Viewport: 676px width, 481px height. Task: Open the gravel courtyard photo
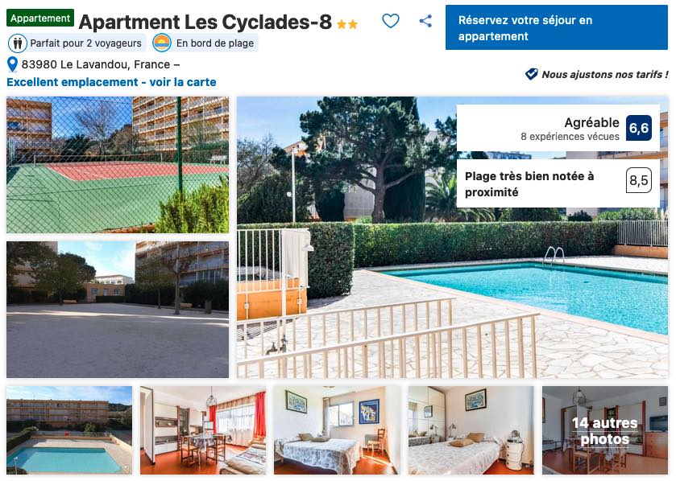pyautogui.click(x=118, y=310)
